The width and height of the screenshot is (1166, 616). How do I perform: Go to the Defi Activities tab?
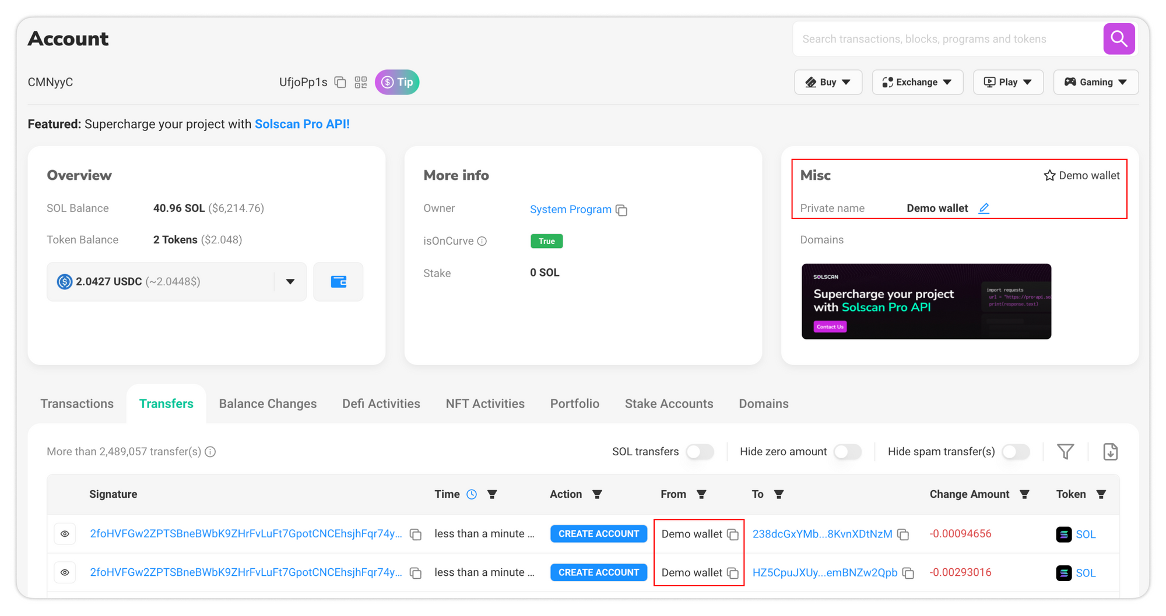pos(381,403)
